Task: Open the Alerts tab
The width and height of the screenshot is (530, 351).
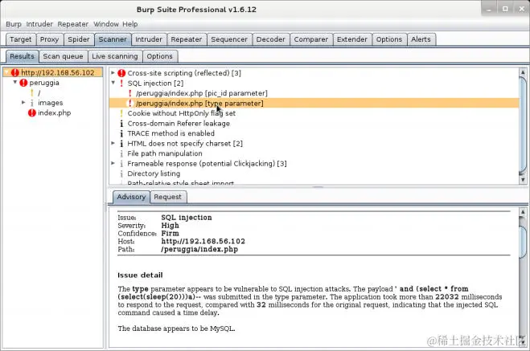Action: click(421, 39)
